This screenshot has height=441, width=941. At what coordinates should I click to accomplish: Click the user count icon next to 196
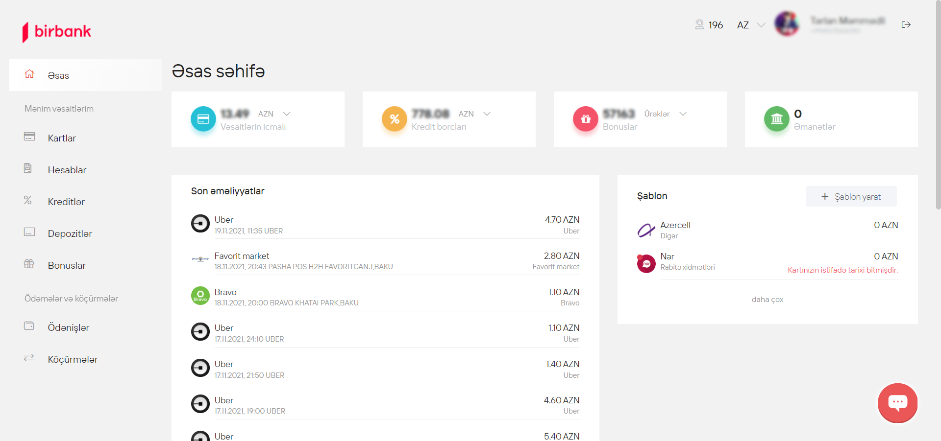pyautogui.click(x=699, y=24)
